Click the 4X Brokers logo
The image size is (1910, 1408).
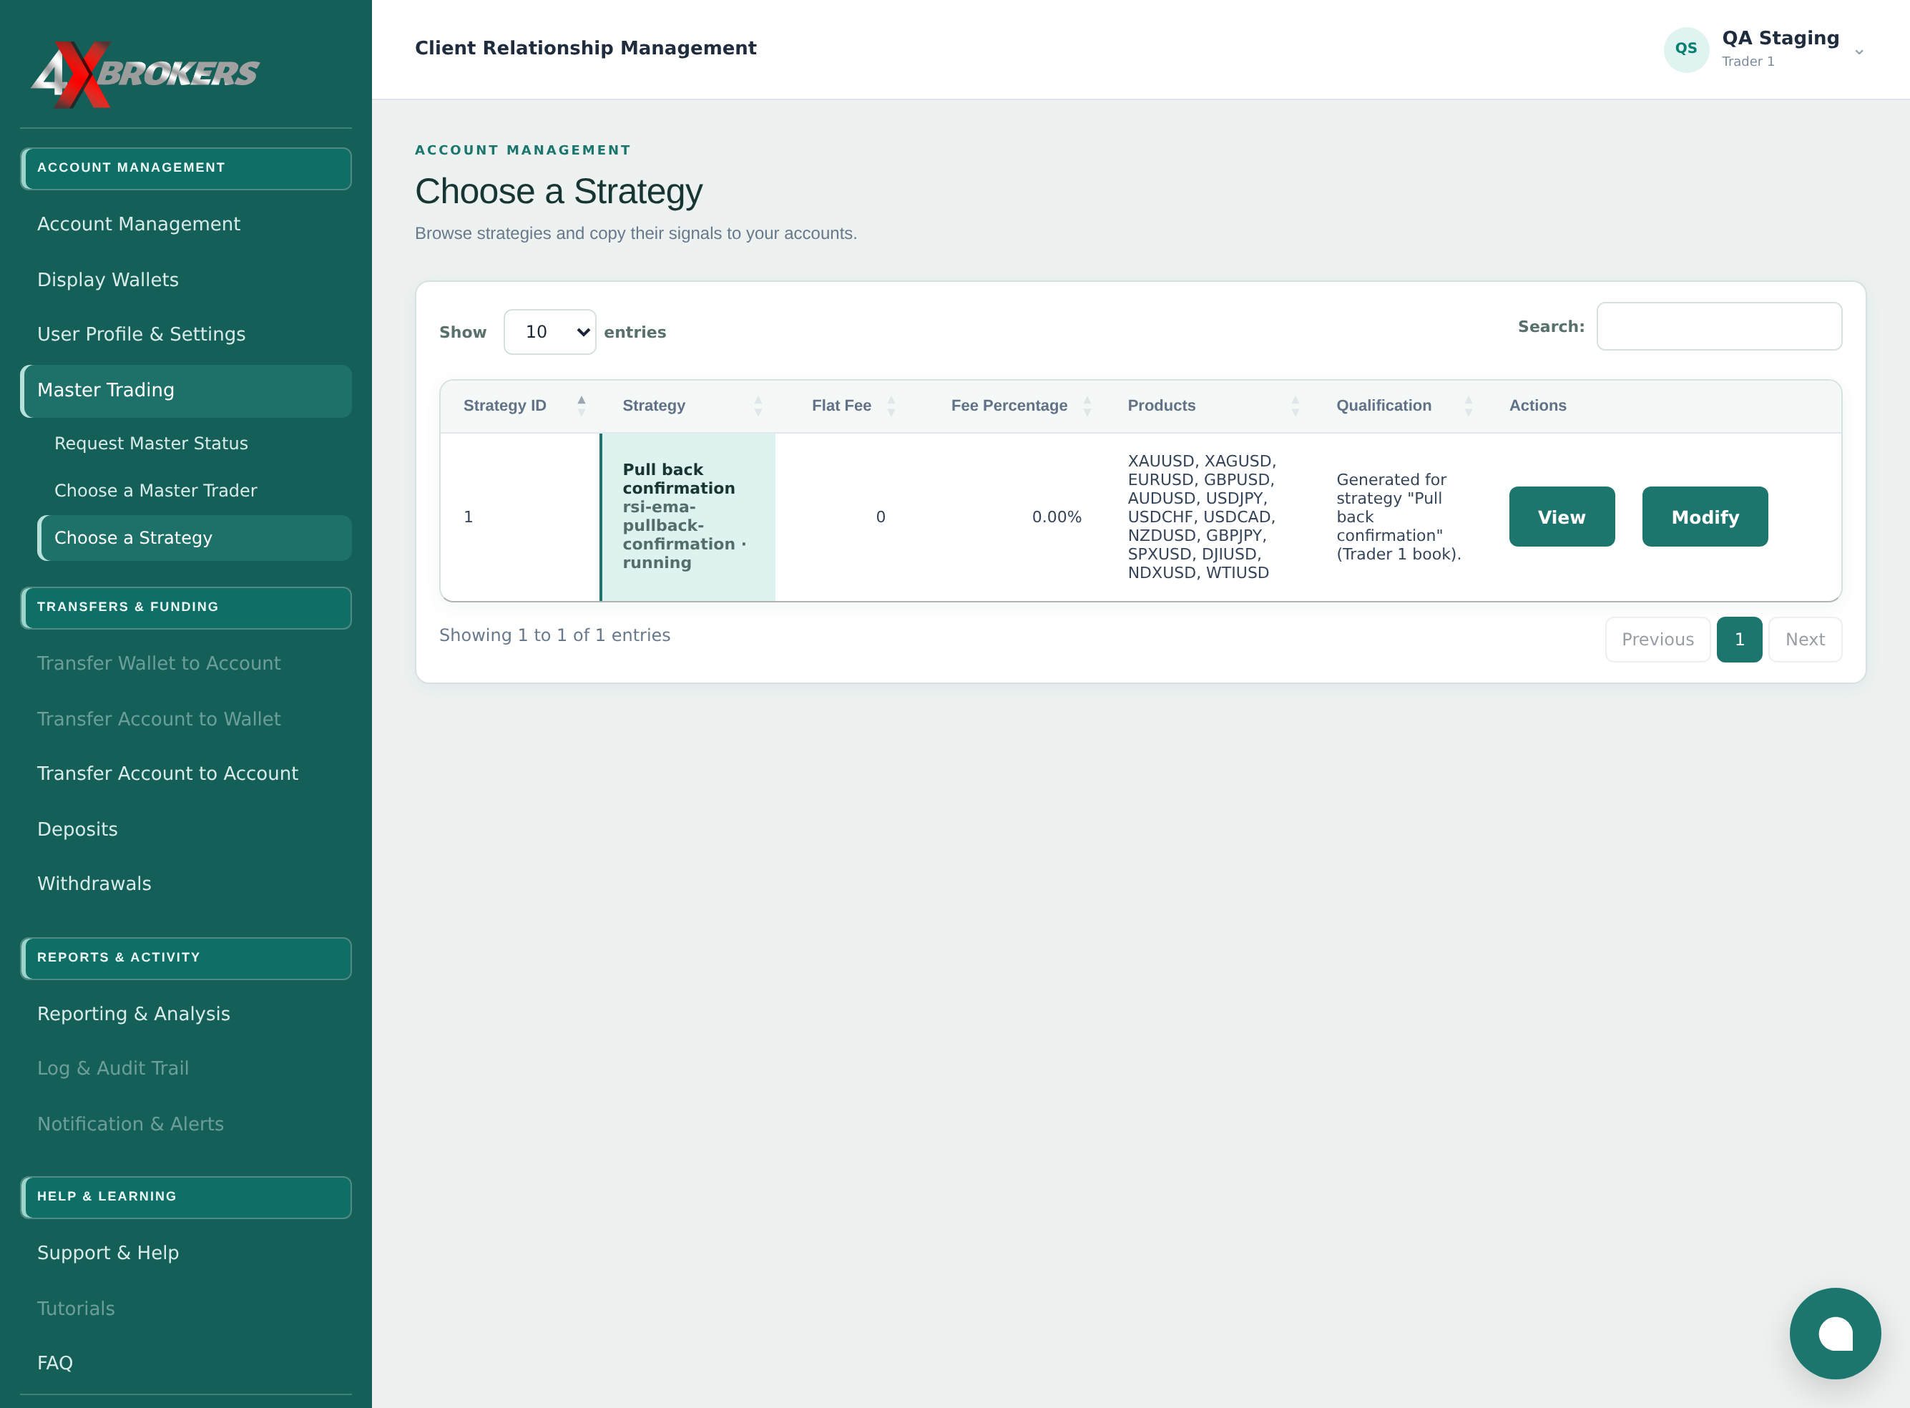point(145,75)
